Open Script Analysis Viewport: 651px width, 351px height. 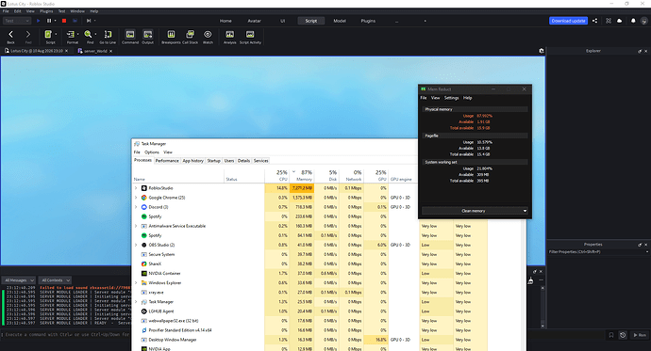(229, 37)
